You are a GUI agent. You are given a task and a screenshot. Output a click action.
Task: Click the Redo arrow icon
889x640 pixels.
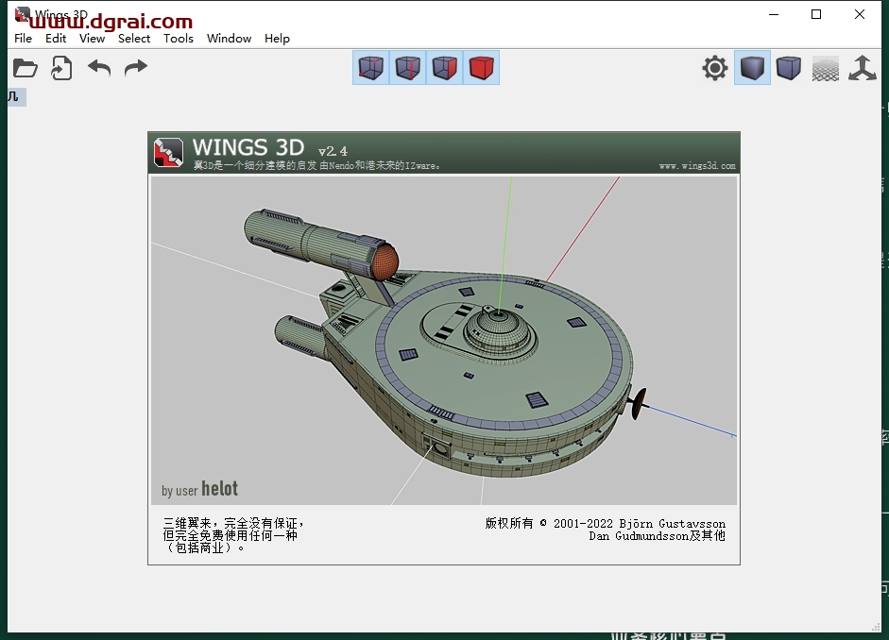[135, 67]
